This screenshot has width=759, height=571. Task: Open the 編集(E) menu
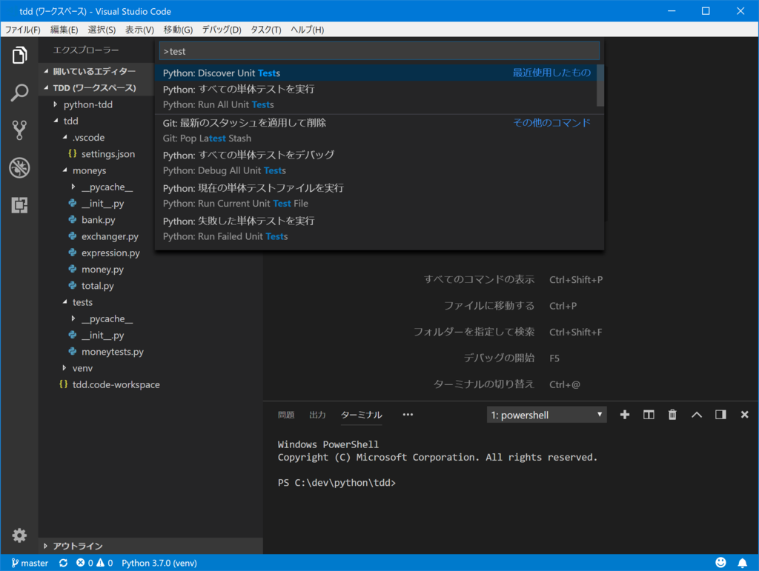click(64, 30)
